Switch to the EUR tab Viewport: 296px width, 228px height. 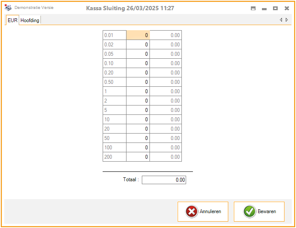tap(13, 20)
